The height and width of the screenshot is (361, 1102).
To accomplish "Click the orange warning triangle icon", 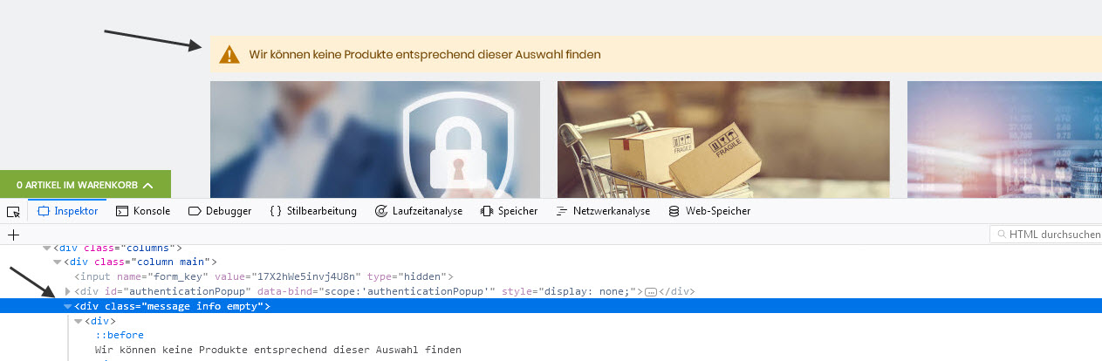I will click(x=229, y=55).
